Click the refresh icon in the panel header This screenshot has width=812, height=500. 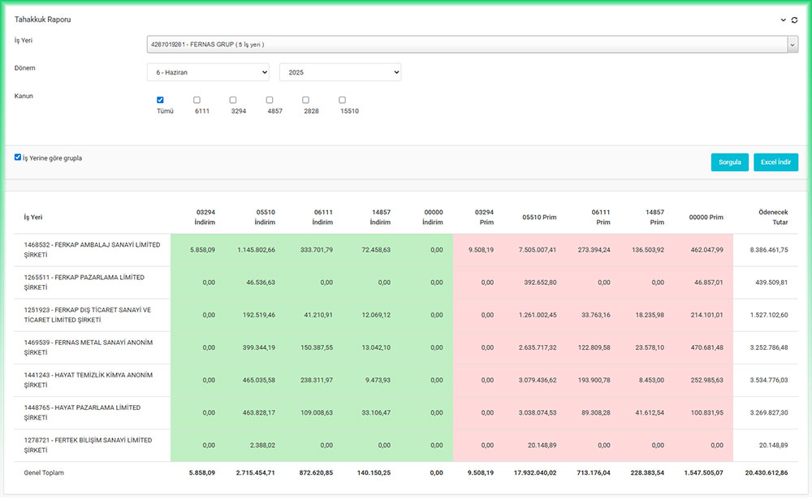coord(794,19)
